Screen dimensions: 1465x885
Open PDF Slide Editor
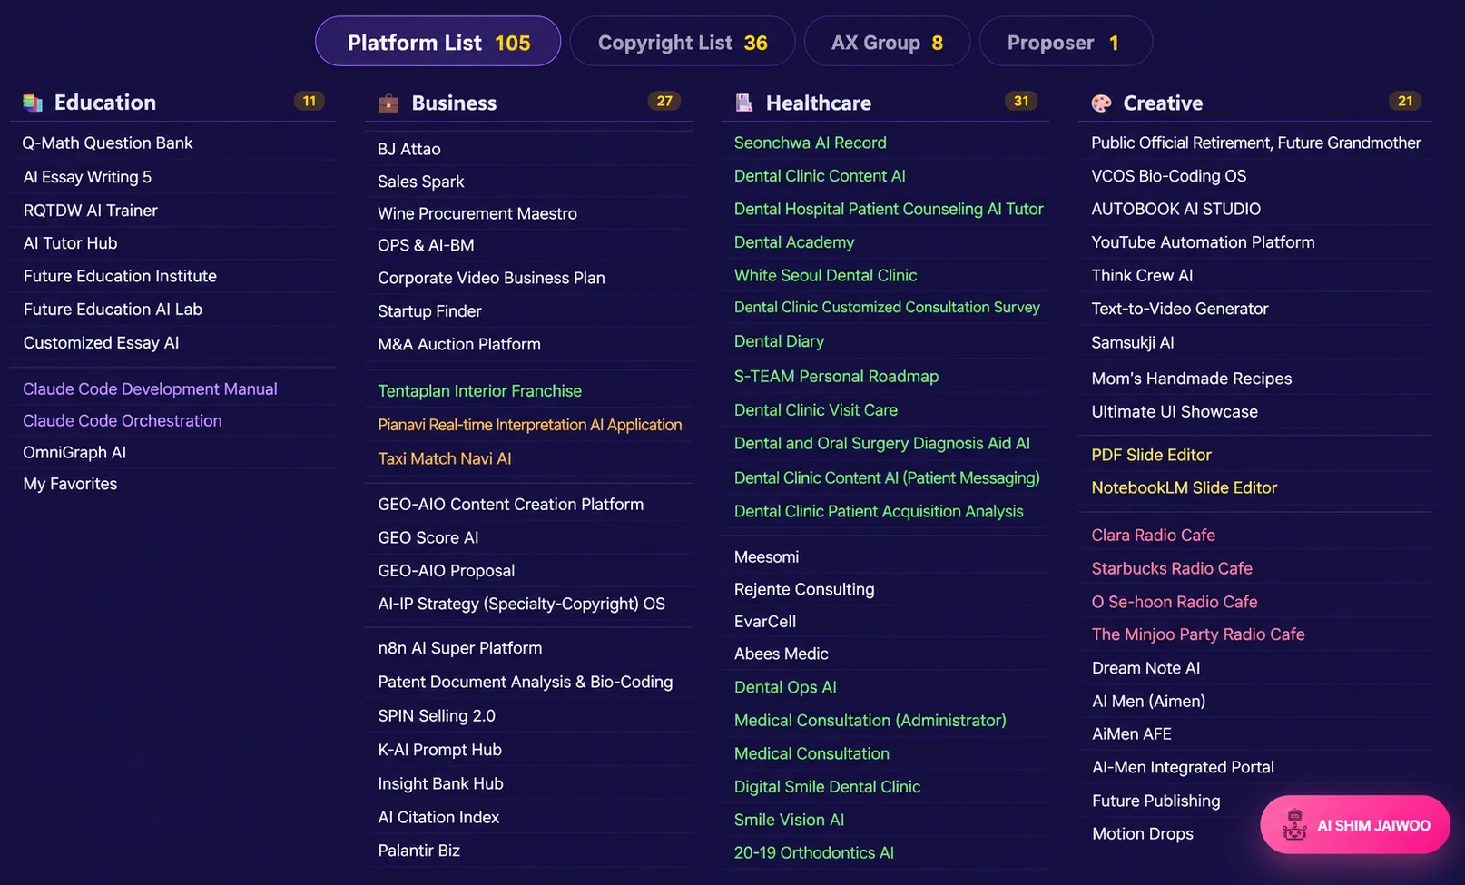point(1152,455)
